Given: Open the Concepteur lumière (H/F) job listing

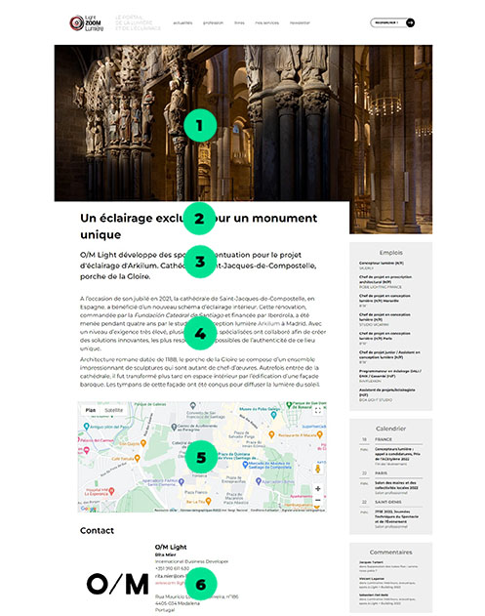Looking at the screenshot, I should pyautogui.click(x=381, y=263).
